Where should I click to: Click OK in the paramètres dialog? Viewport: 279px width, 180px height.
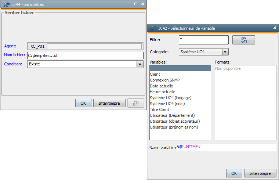click(83, 103)
